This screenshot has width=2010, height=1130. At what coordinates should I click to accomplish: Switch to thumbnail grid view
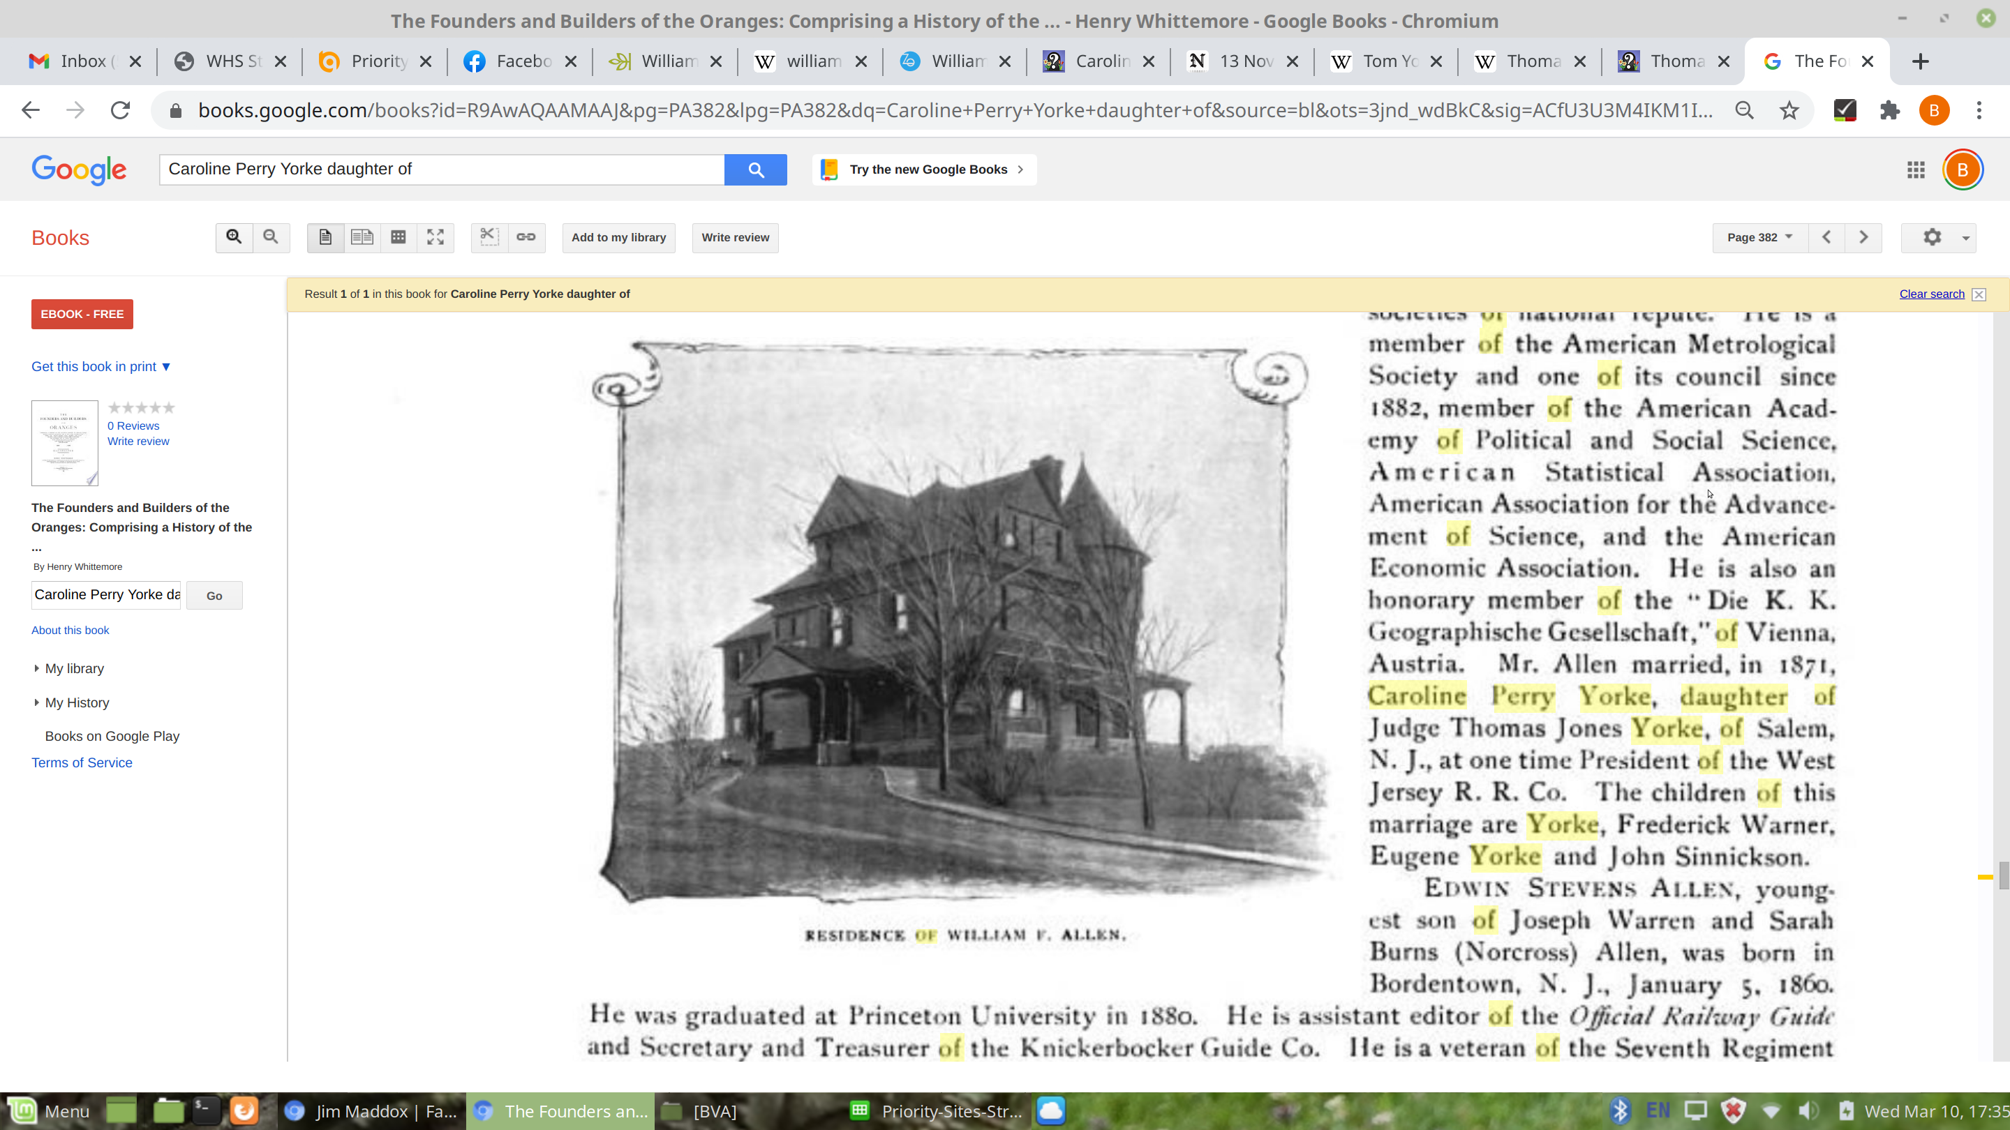399,237
